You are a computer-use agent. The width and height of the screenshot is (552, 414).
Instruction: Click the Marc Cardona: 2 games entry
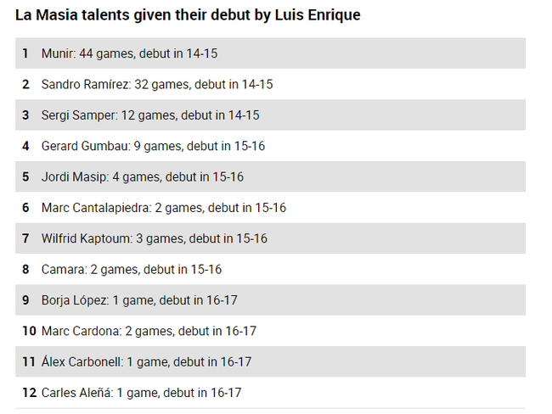149,331
